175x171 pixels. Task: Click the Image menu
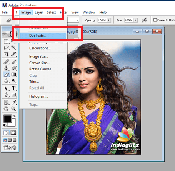26,12
